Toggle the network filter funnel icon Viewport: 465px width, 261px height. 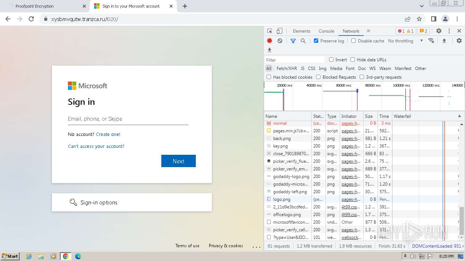[293, 41]
